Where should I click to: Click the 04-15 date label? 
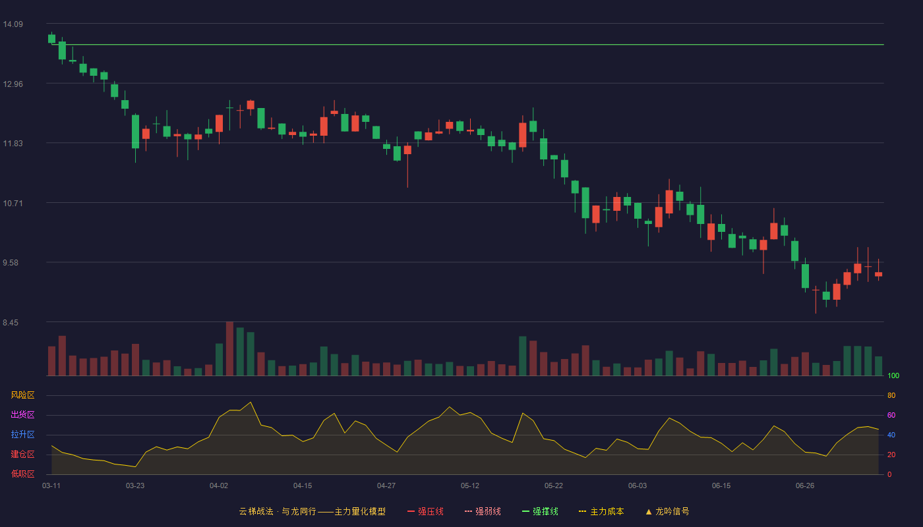(x=303, y=485)
